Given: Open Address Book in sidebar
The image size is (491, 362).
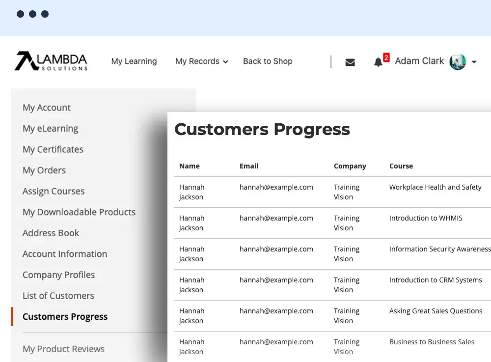Looking at the screenshot, I should (51, 233).
